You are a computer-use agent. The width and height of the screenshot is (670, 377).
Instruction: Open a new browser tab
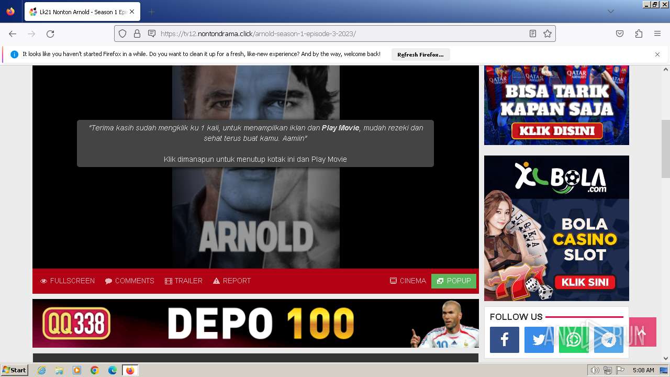click(x=151, y=12)
